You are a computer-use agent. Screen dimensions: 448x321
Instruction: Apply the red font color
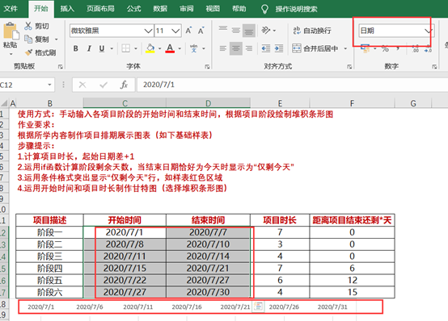pyautogui.click(x=170, y=48)
